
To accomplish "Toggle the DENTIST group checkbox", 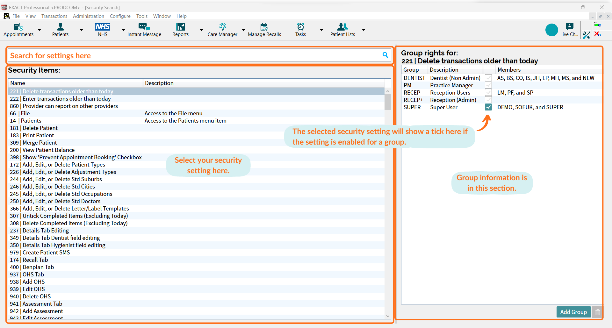I will click(x=488, y=78).
